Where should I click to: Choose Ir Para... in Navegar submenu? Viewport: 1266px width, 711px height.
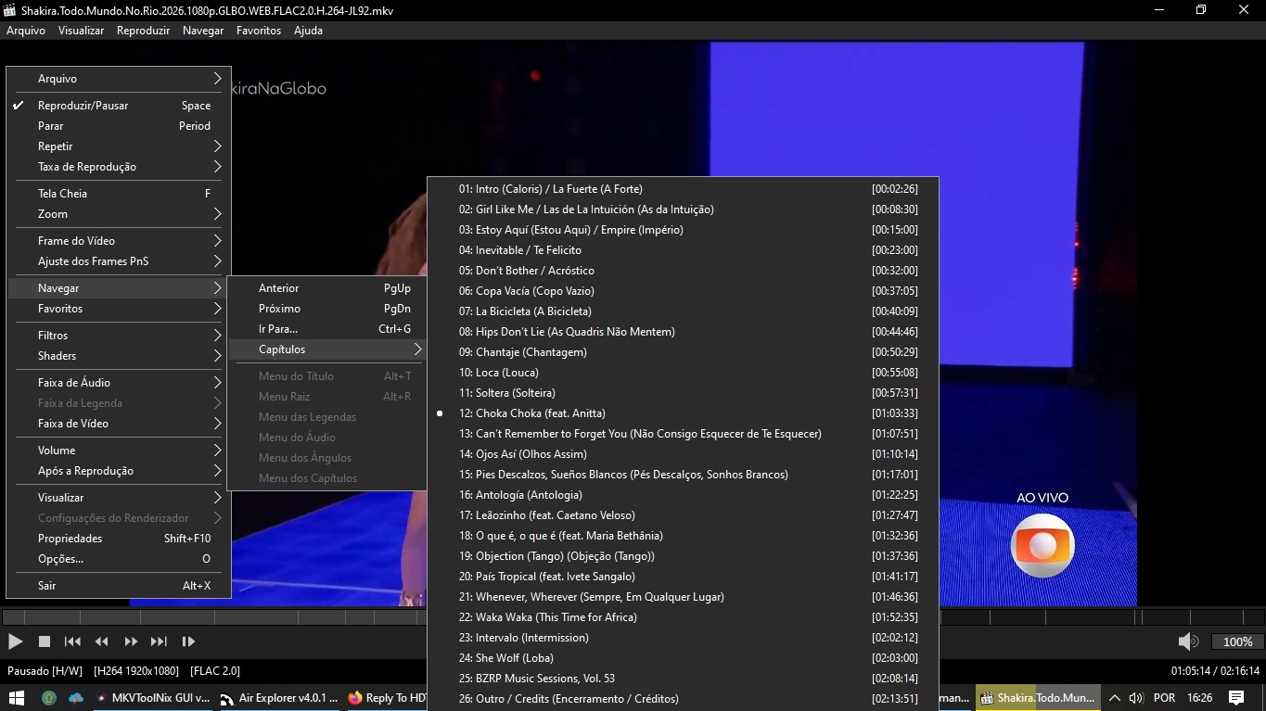(326, 329)
